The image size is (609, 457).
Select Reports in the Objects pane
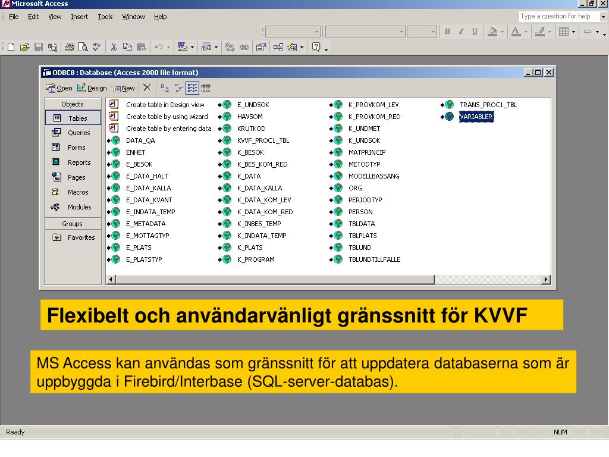[x=73, y=162]
